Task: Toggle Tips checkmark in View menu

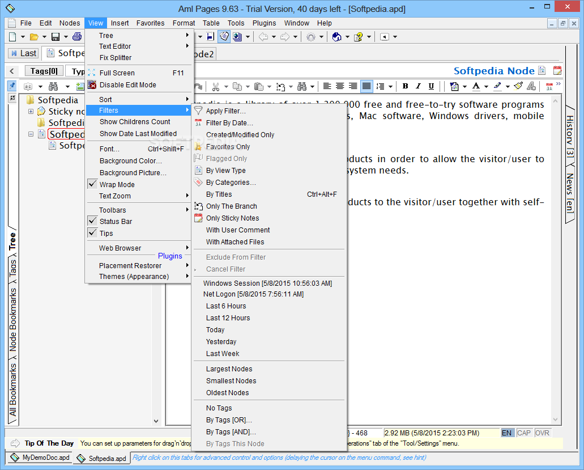Action: [93, 233]
